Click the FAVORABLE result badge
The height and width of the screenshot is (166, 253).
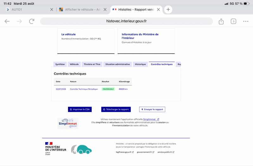[x=108, y=89]
